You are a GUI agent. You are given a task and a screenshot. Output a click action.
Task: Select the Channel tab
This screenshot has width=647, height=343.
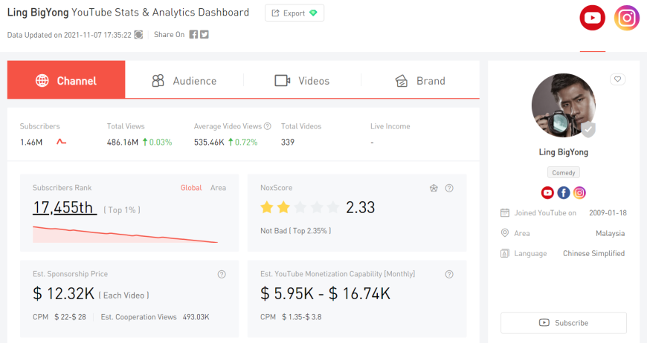(66, 80)
